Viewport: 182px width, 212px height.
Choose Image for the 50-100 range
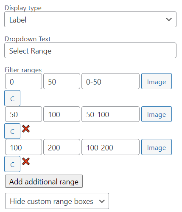tap(157, 114)
